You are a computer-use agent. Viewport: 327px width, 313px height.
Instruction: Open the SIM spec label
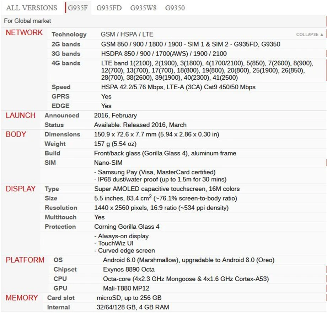tap(50, 163)
